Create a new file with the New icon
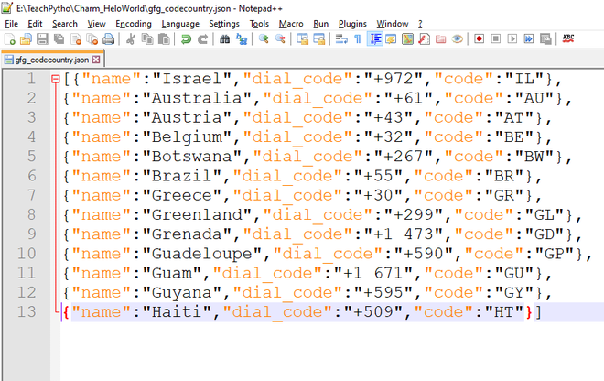This screenshot has height=381, width=604. [10, 39]
